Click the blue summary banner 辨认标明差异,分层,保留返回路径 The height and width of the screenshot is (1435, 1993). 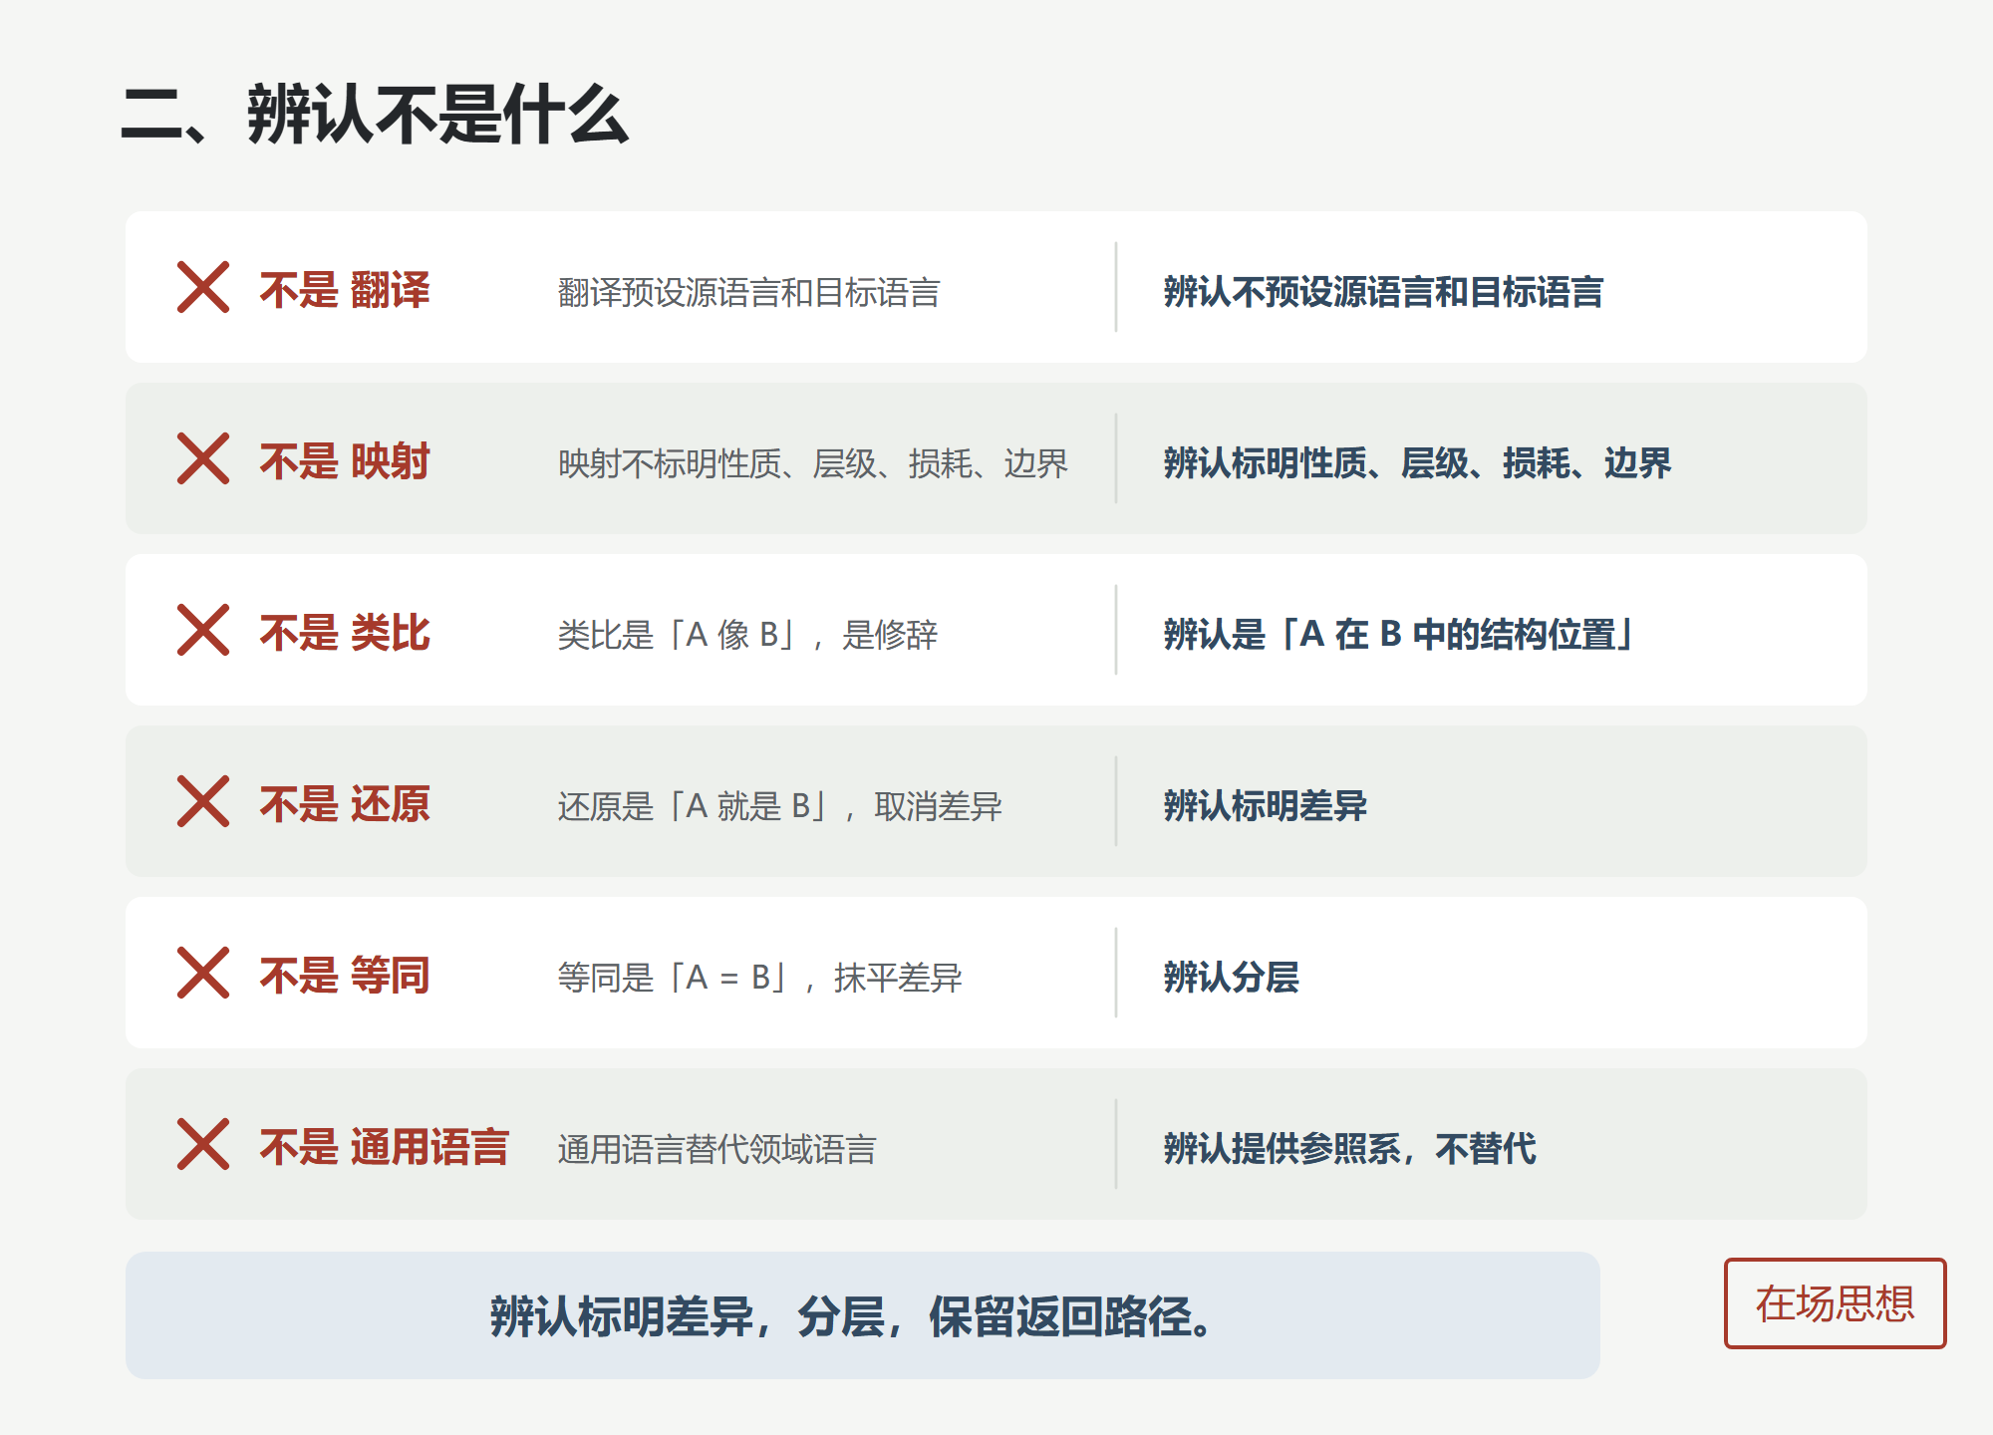pyautogui.click(x=863, y=1315)
